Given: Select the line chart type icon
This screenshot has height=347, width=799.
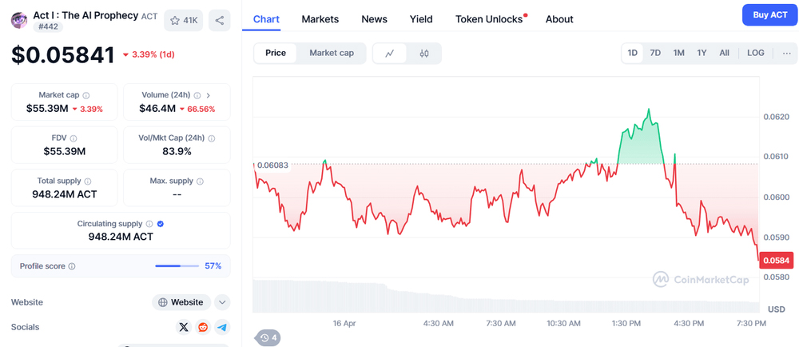Looking at the screenshot, I should pos(390,54).
